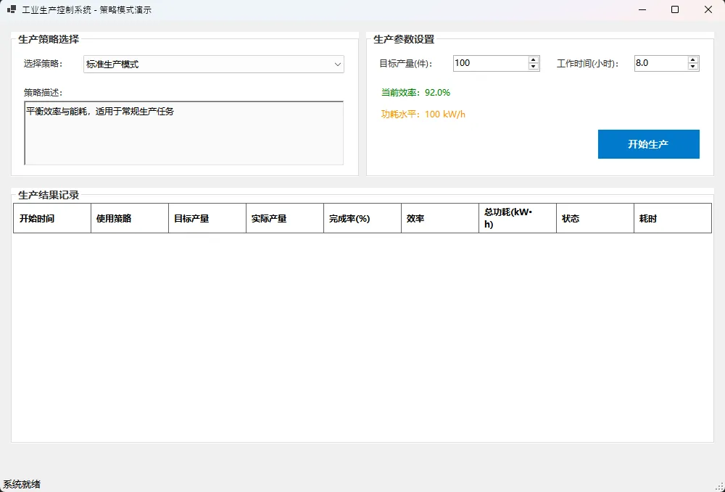Decrease 目标产量 with the down arrow
The height and width of the screenshot is (492, 725).
point(534,67)
